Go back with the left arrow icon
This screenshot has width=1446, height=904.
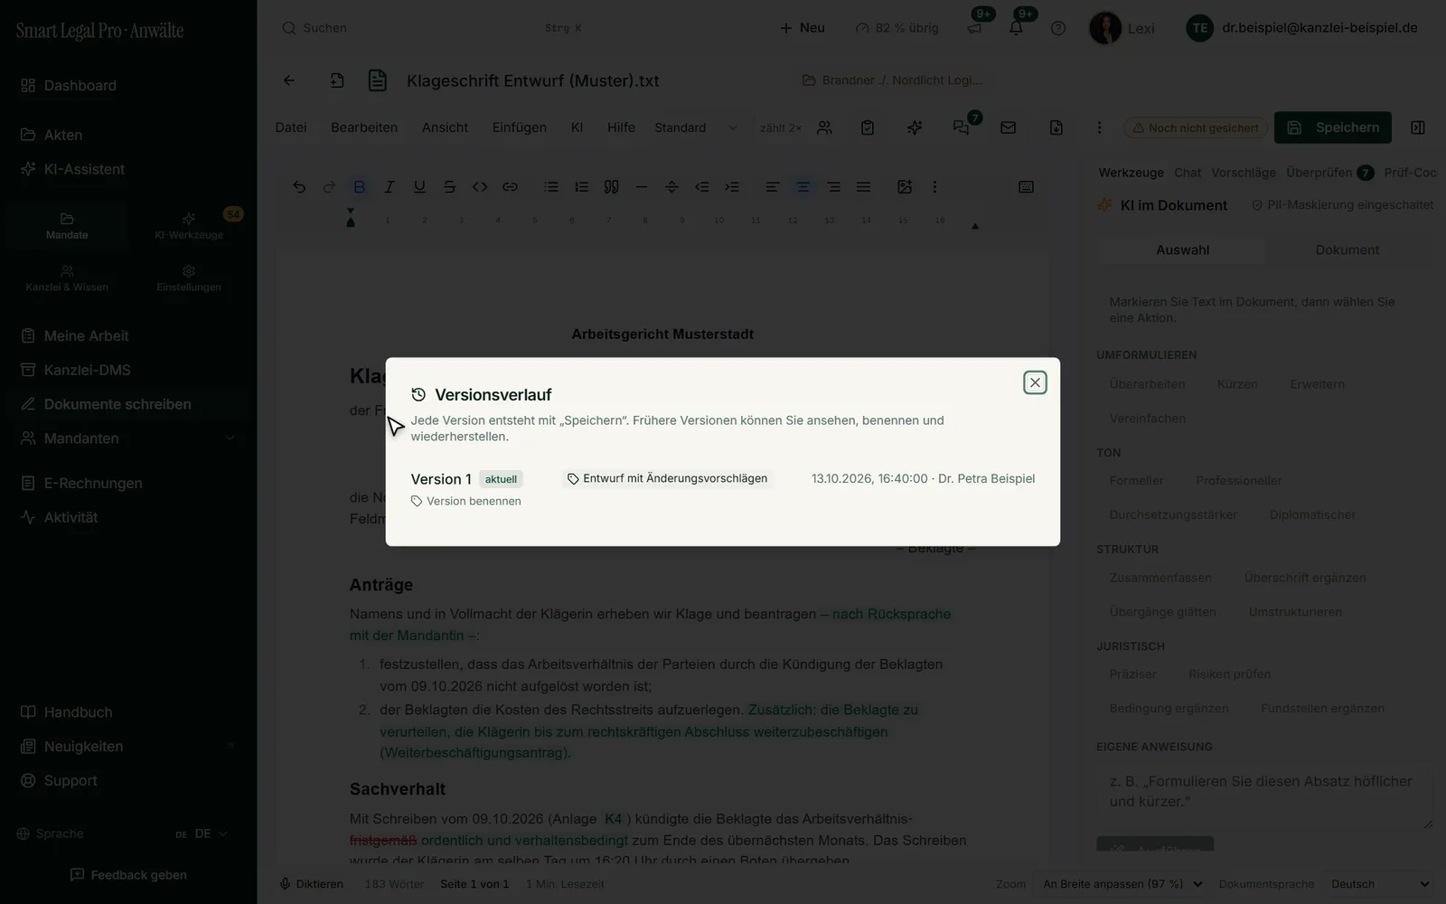289,80
